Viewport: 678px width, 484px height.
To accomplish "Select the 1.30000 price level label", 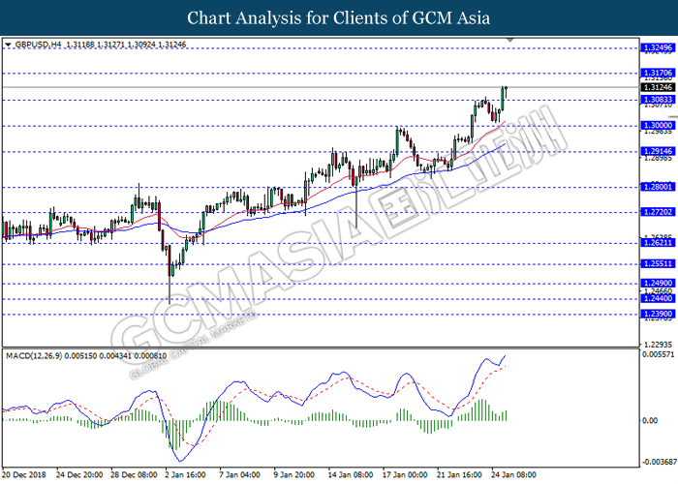I will point(658,126).
